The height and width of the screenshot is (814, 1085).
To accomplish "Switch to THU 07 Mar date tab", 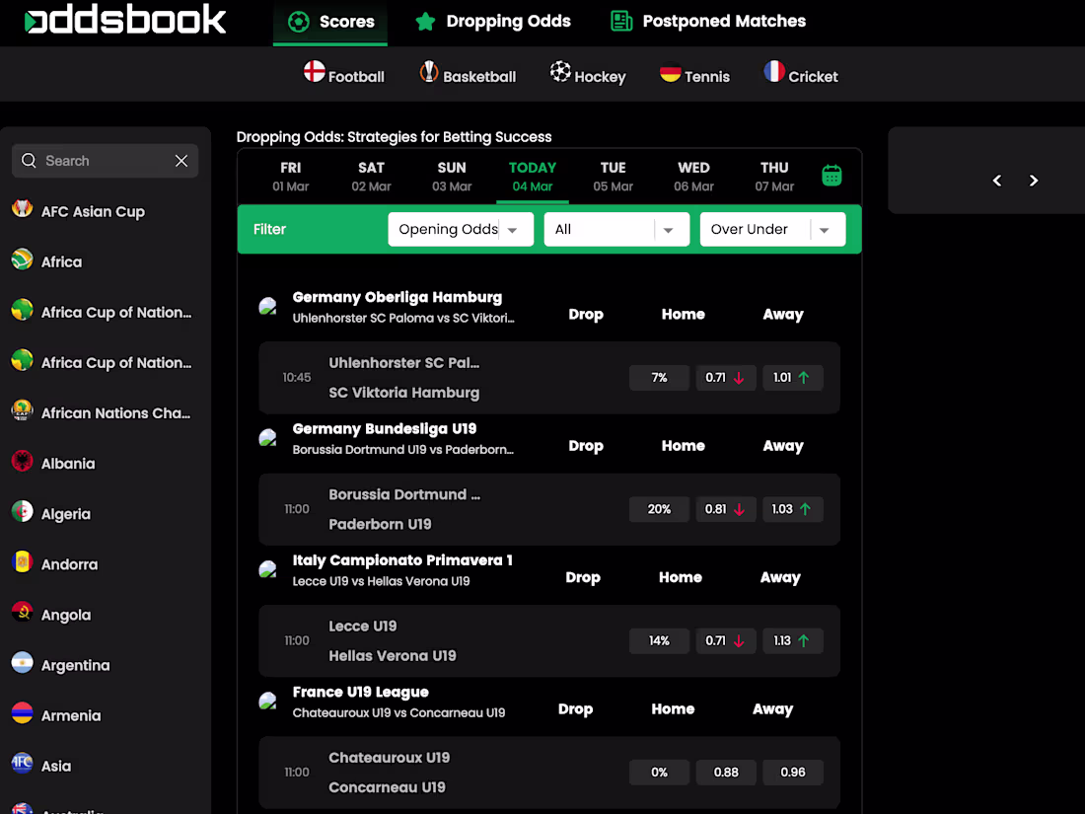I will pos(774,177).
